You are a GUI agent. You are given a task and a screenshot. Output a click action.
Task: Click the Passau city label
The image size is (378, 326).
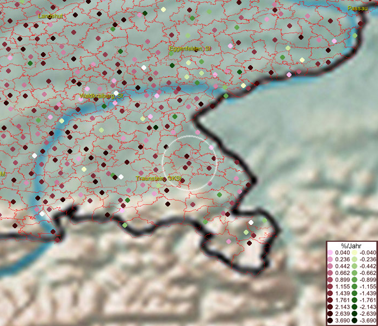(357, 9)
